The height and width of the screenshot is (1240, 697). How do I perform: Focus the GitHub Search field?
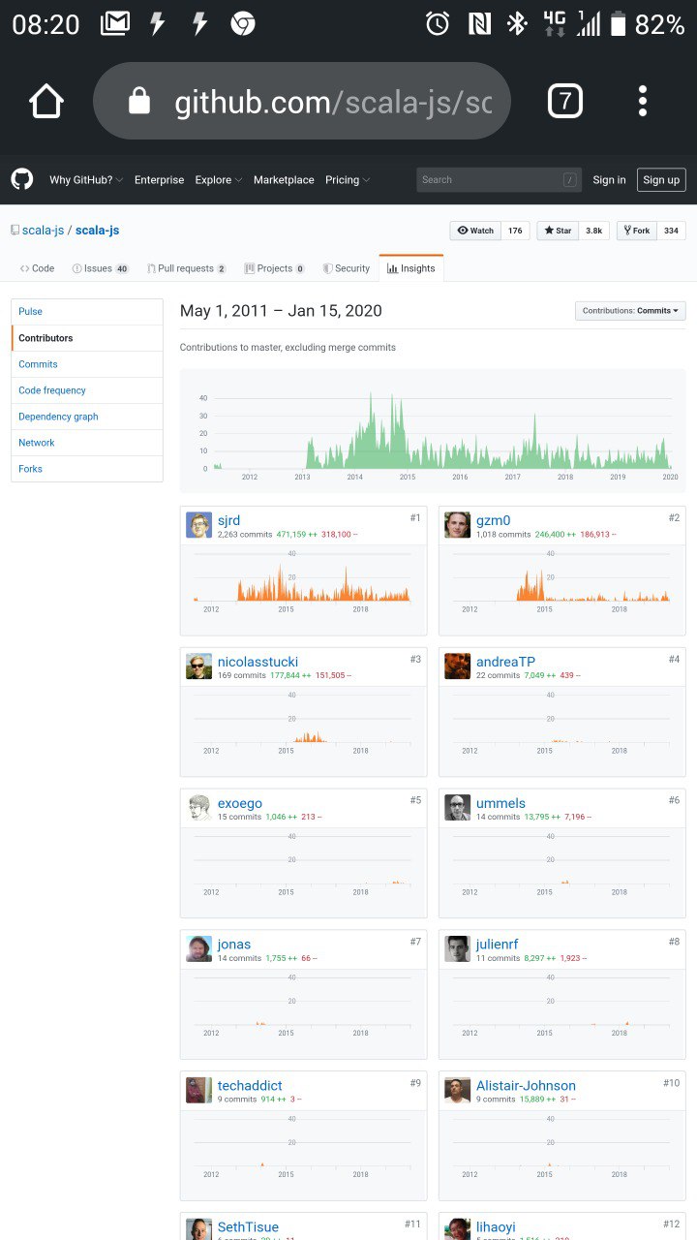tap(499, 179)
